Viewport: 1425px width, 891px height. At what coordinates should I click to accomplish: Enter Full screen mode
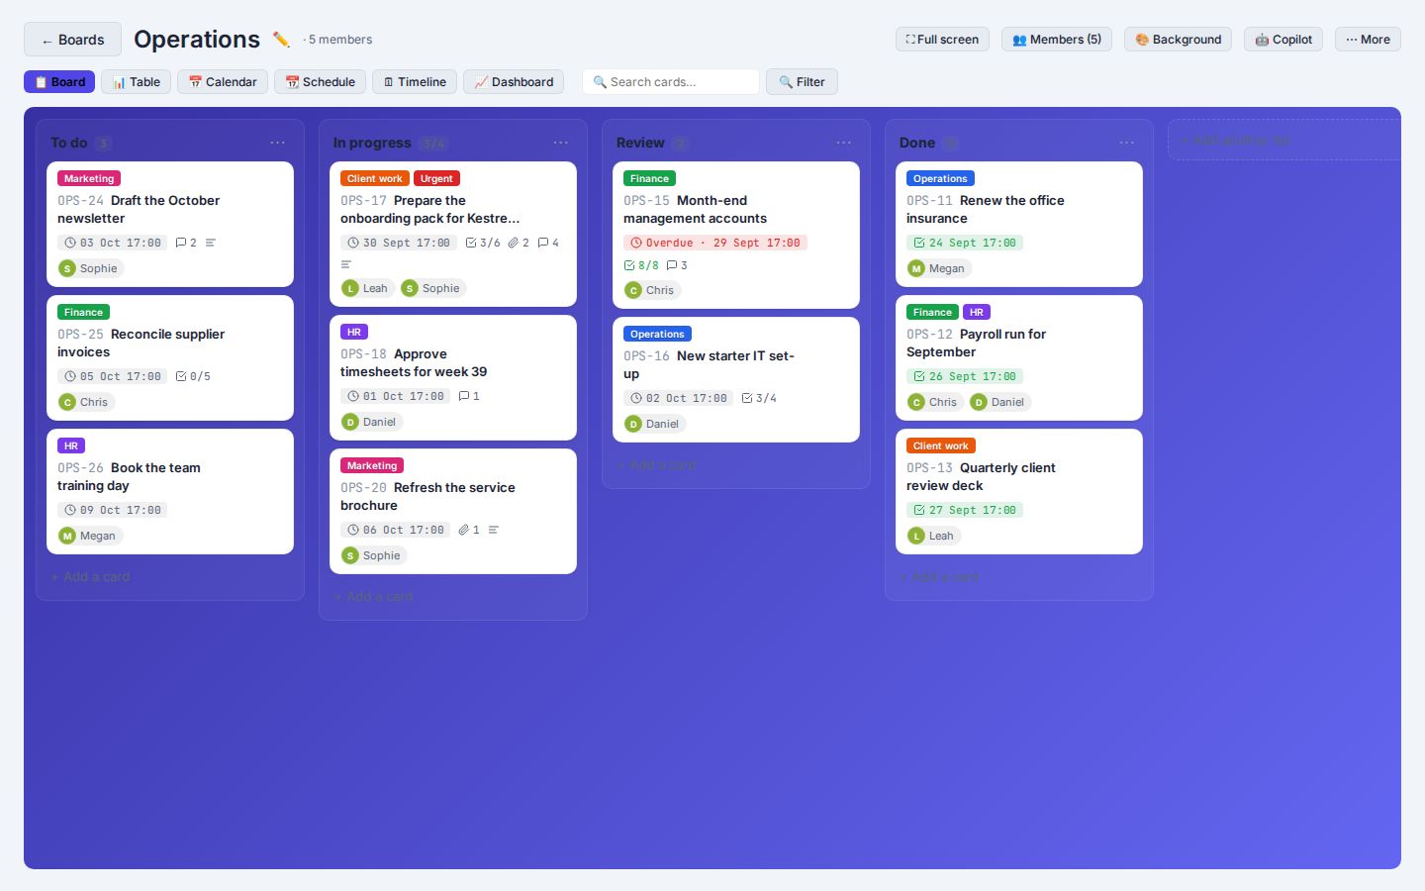click(x=942, y=40)
